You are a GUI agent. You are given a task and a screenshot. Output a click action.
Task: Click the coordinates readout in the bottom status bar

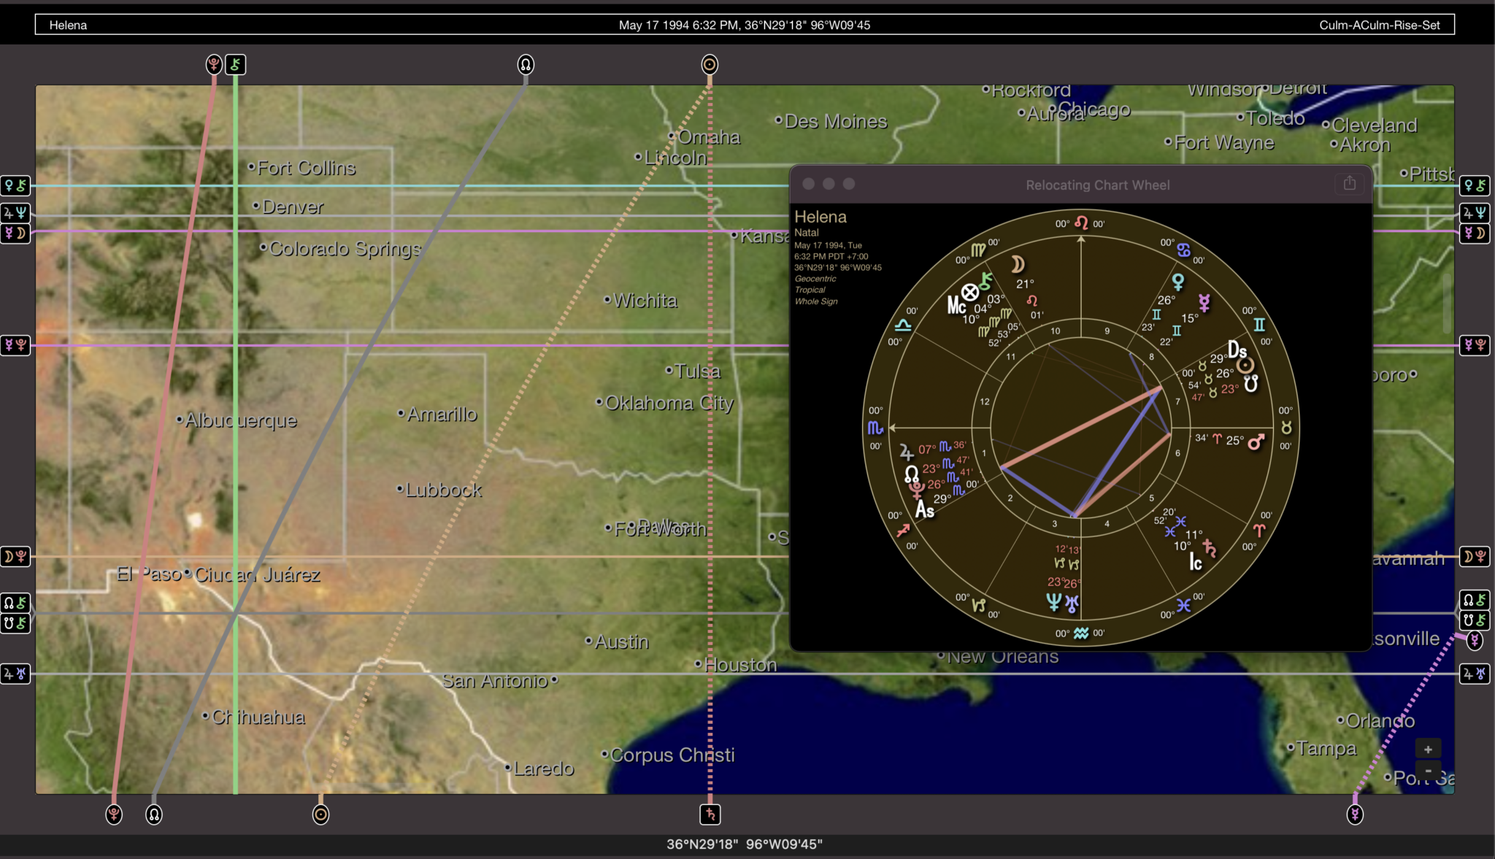coord(747,844)
